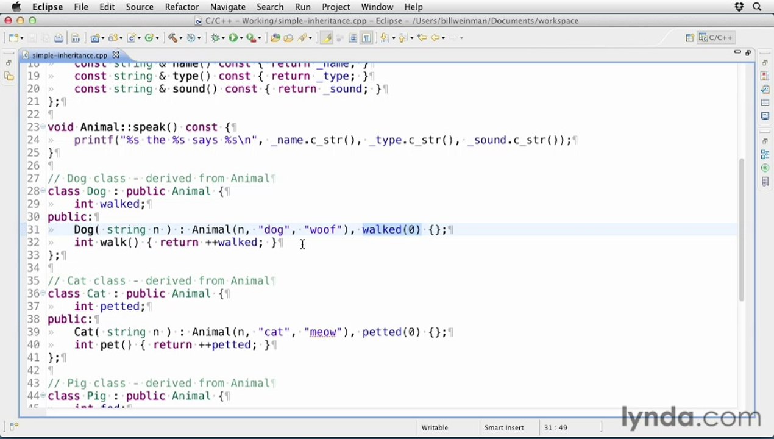
Task: Open the External Tools dropdown arrow
Action: [x=260, y=38]
